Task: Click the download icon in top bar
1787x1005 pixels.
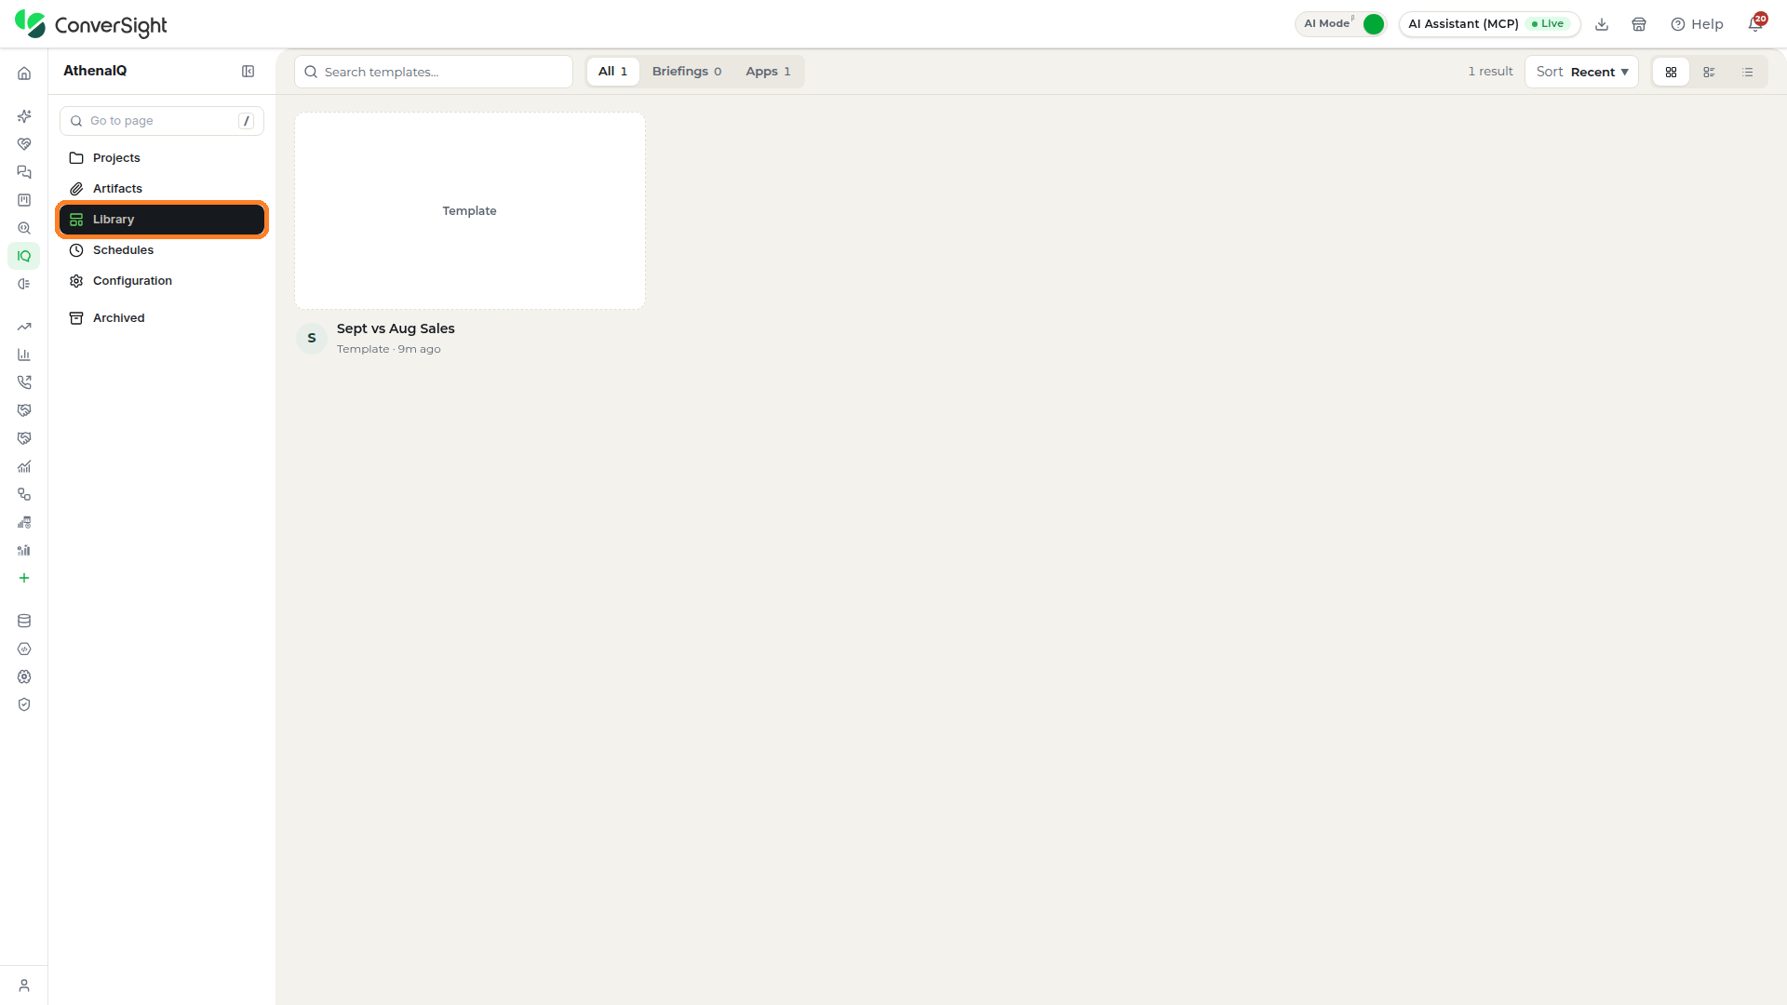Action: point(1602,24)
